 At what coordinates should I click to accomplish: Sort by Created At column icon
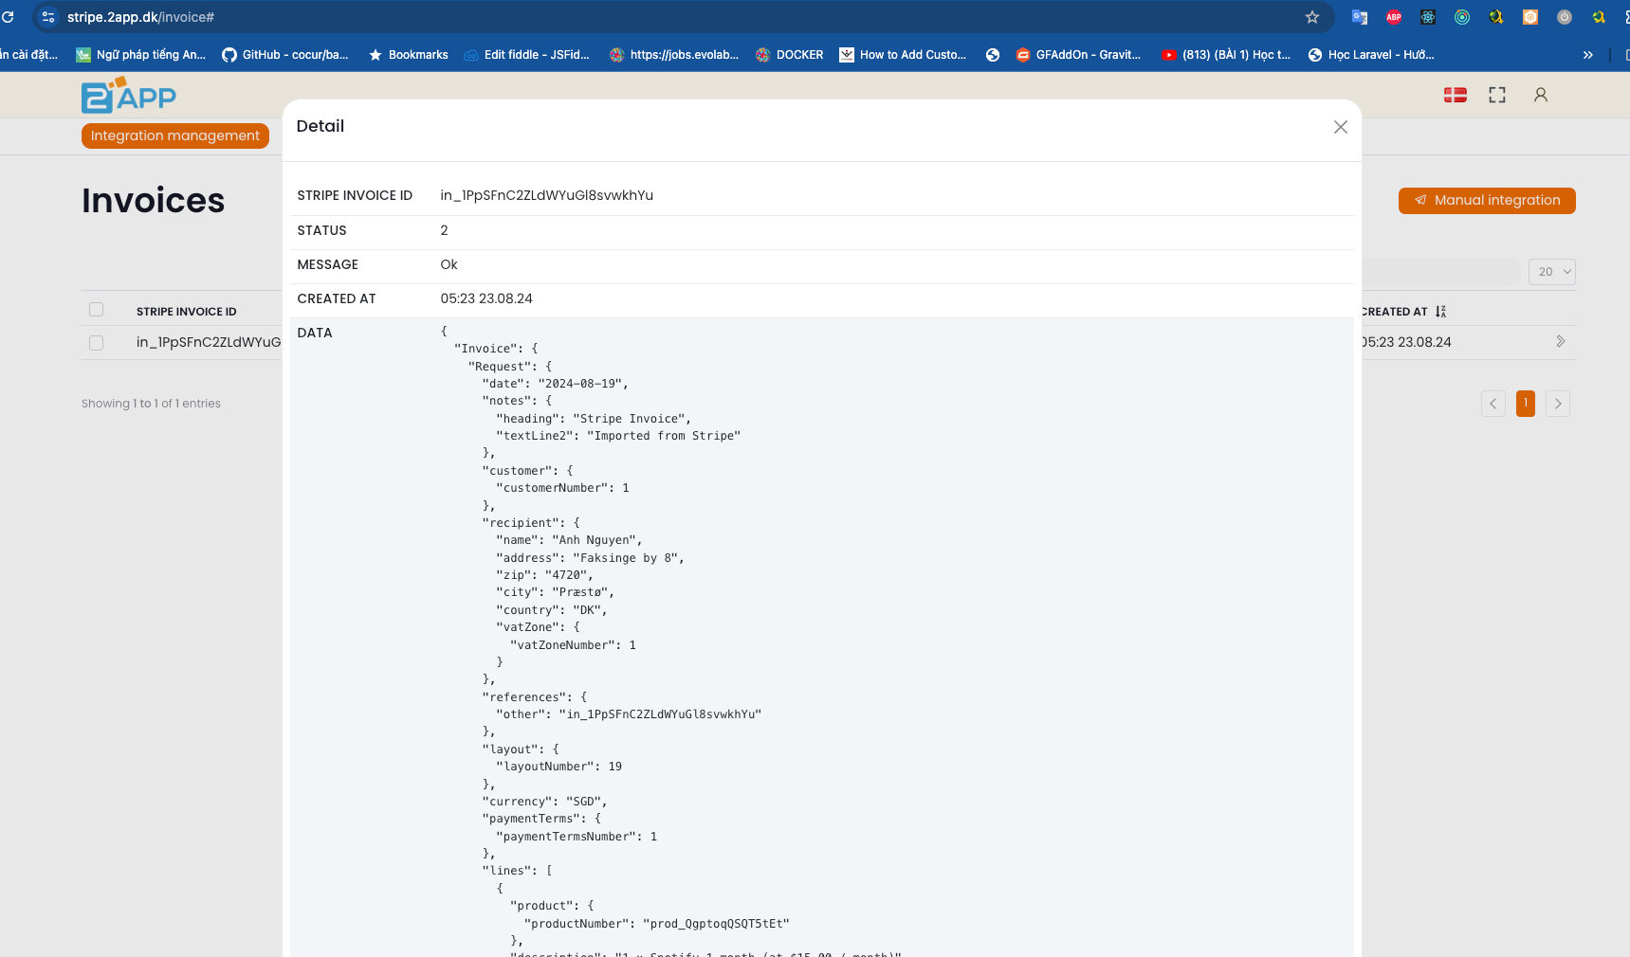pos(1440,312)
